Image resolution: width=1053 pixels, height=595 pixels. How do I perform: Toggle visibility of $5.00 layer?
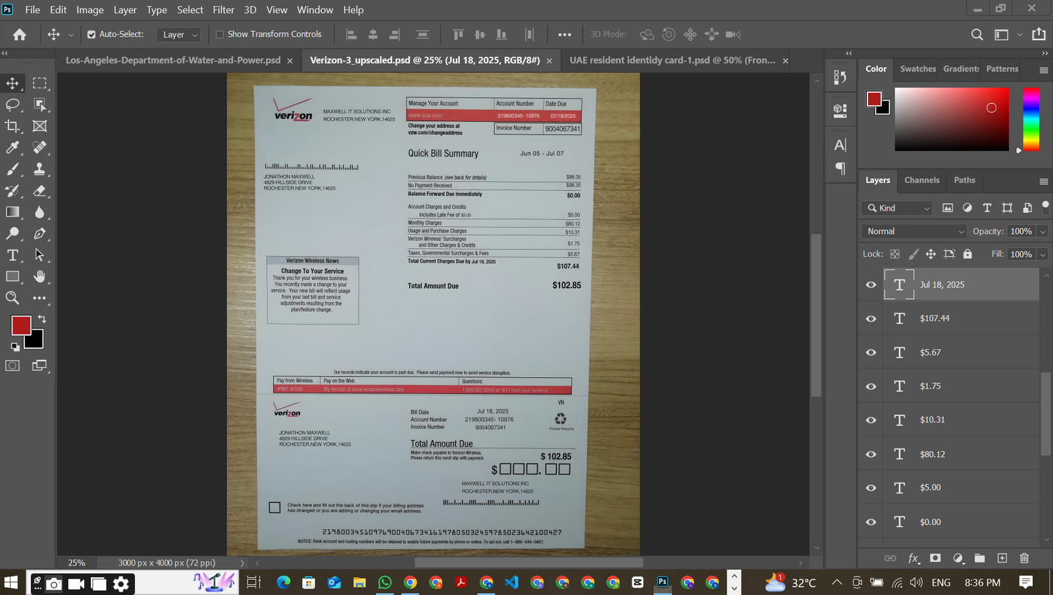click(871, 488)
